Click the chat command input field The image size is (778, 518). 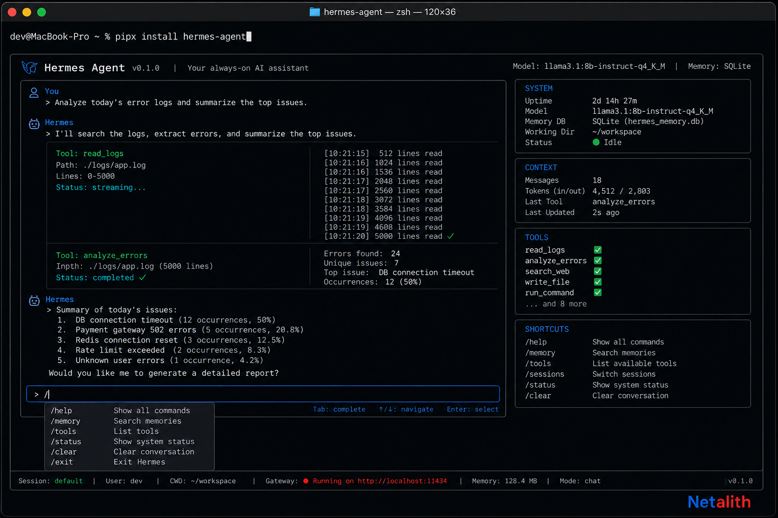pyautogui.click(x=263, y=394)
